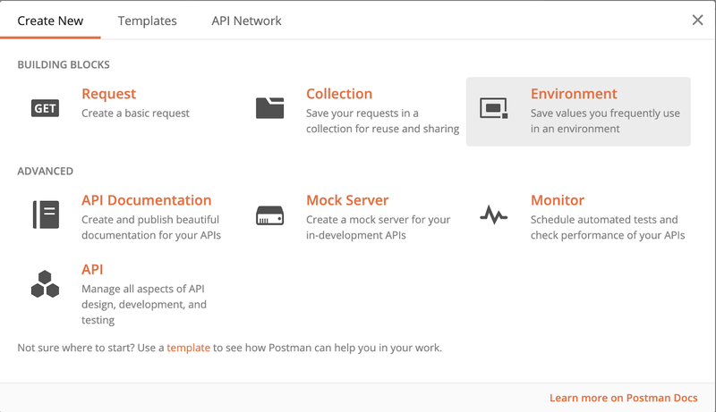Click the Monitor pulse-line icon
The height and width of the screenshot is (412, 716).
coord(494,215)
